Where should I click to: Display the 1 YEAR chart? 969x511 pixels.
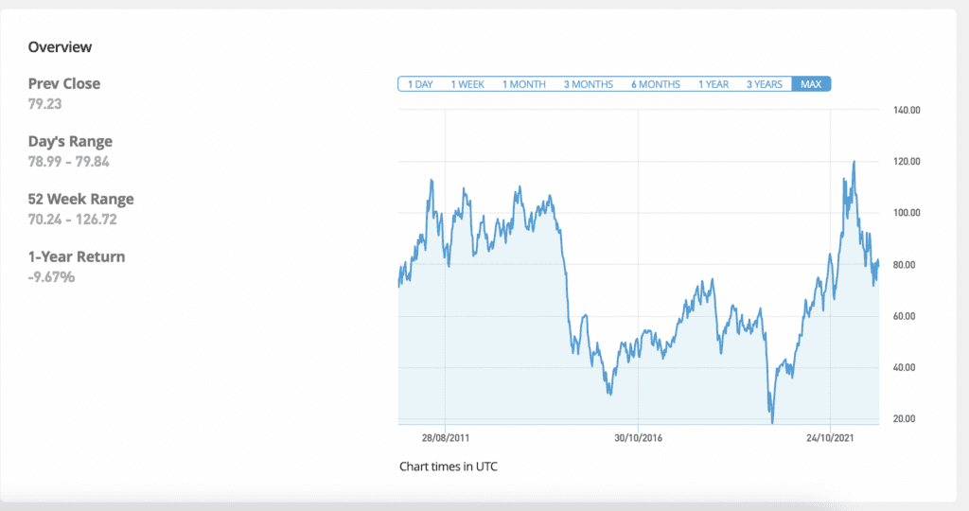pos(714,84)
